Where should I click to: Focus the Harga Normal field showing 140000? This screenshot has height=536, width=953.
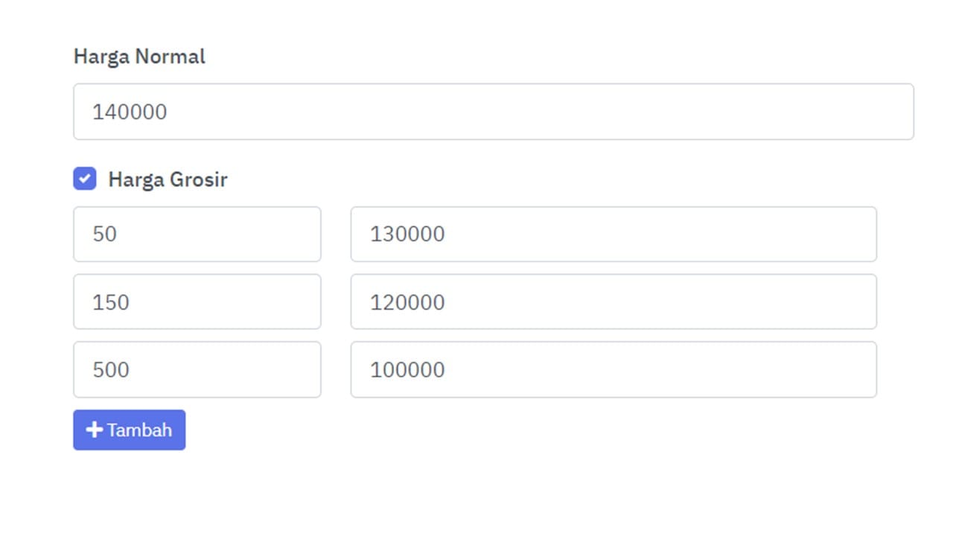coord(493,112)
